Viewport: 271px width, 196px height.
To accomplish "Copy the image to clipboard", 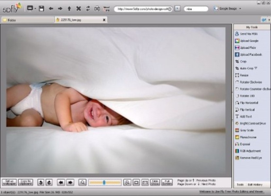I will point(25,182).
